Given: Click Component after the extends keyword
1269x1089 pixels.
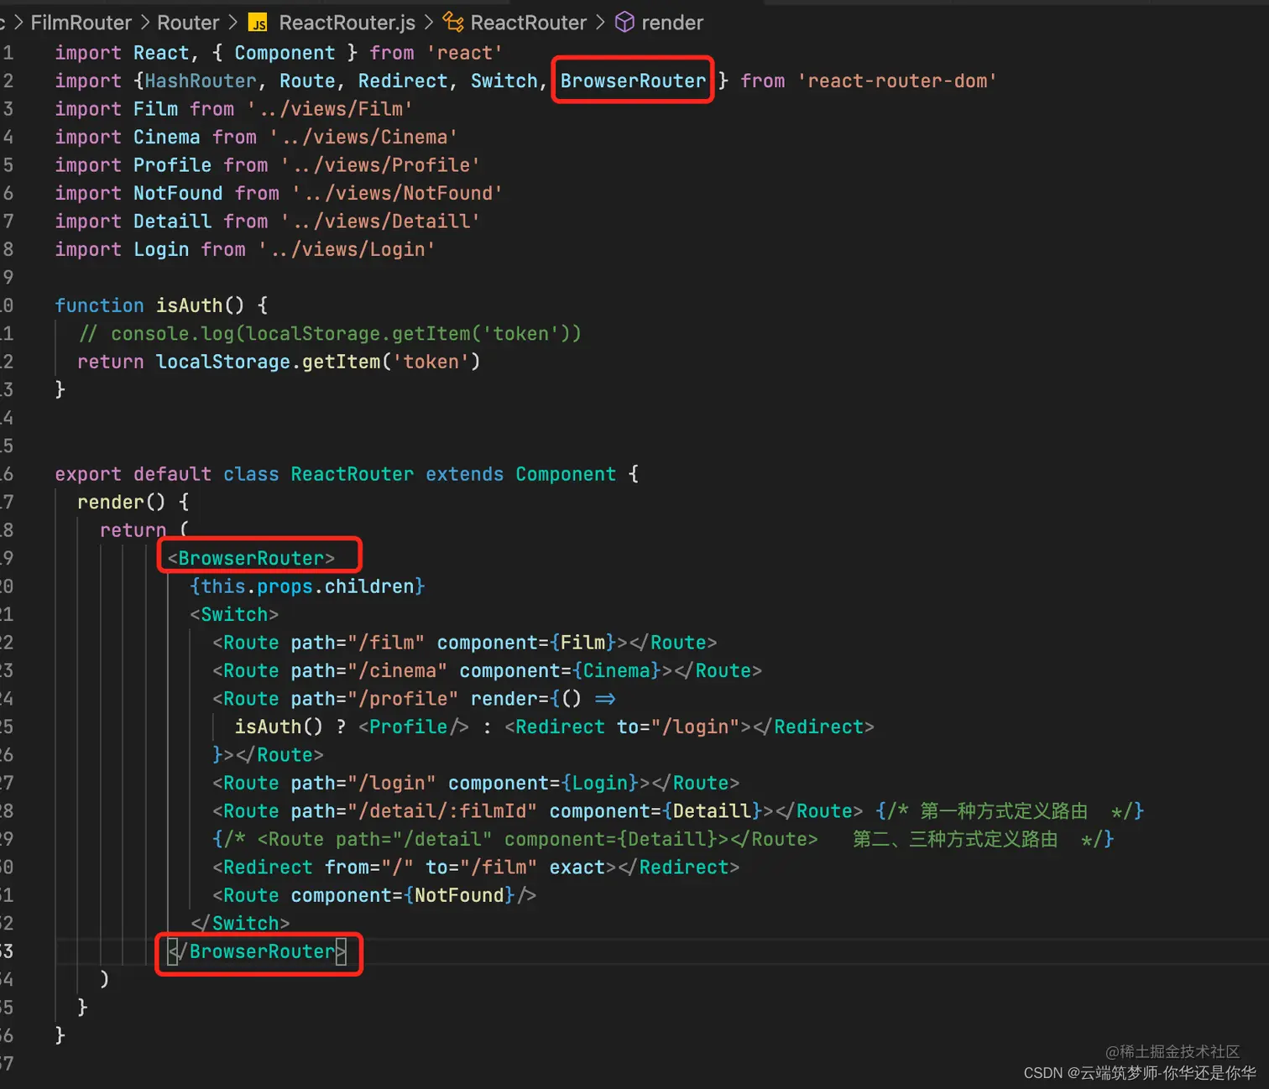Looking at the screenshot, I should point(566,474).
